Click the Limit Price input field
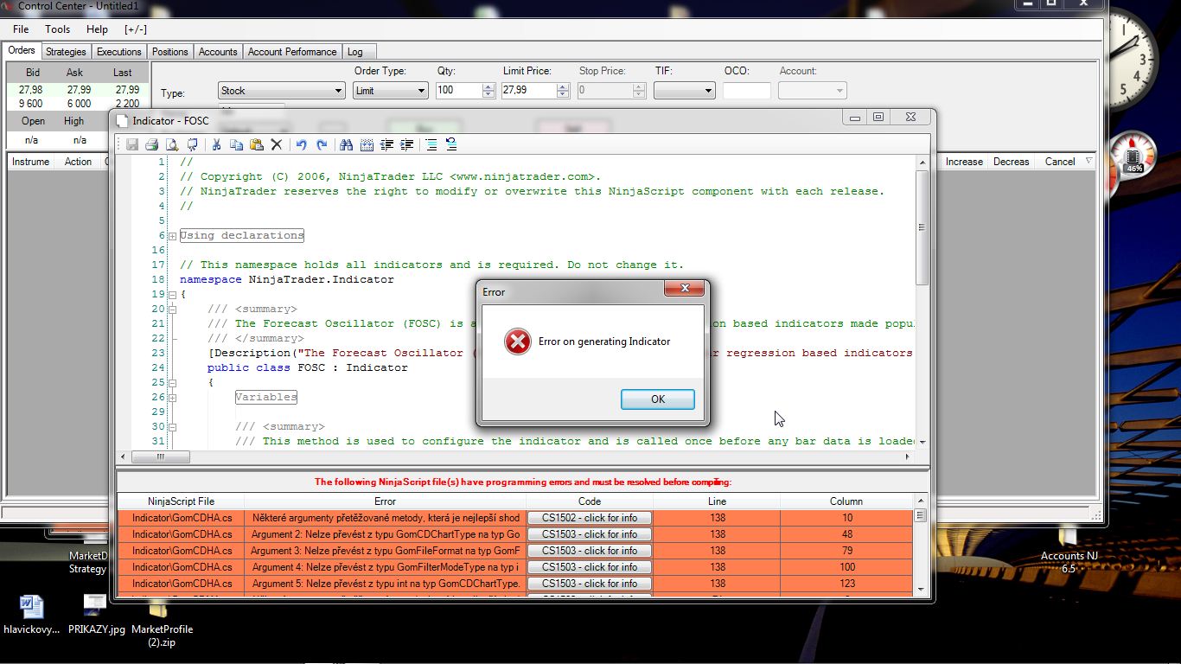Image resolution: width=1181 pixels, height=664 pixels. click(529, 91)
